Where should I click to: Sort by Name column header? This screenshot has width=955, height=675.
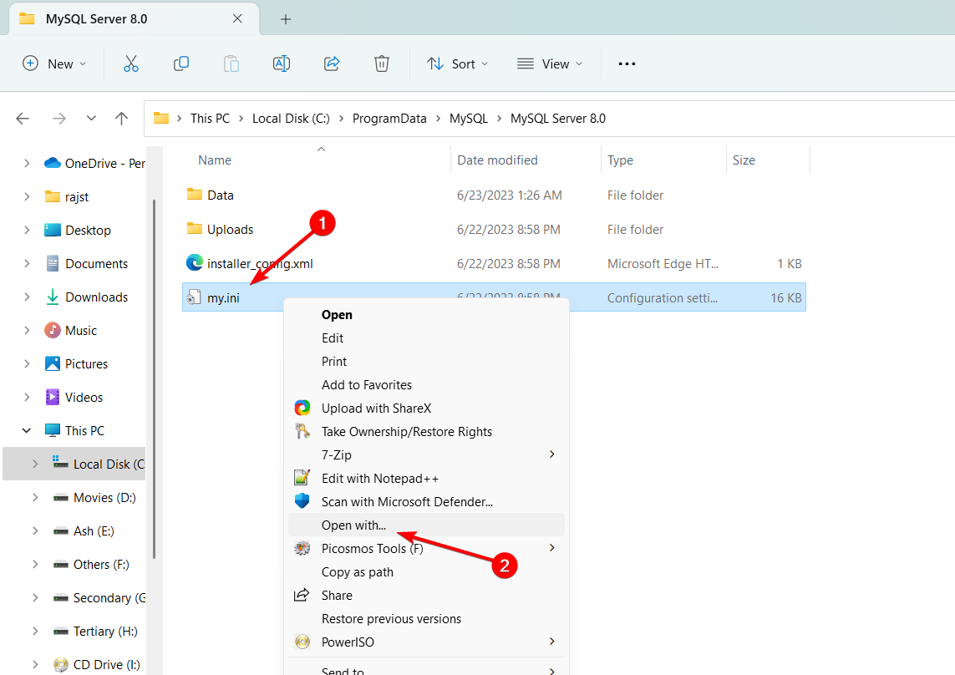[x=215, y=160]
